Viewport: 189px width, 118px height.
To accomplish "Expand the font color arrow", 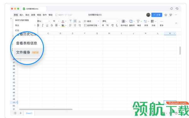I will [x=66, y=21].
